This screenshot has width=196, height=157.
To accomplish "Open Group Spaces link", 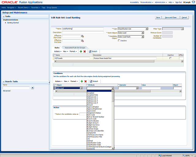I will [52, 8].
